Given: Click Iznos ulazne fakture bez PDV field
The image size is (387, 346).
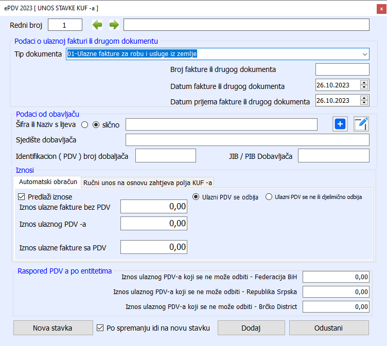Looking at the screenshot, I should (x=154, y=206).
